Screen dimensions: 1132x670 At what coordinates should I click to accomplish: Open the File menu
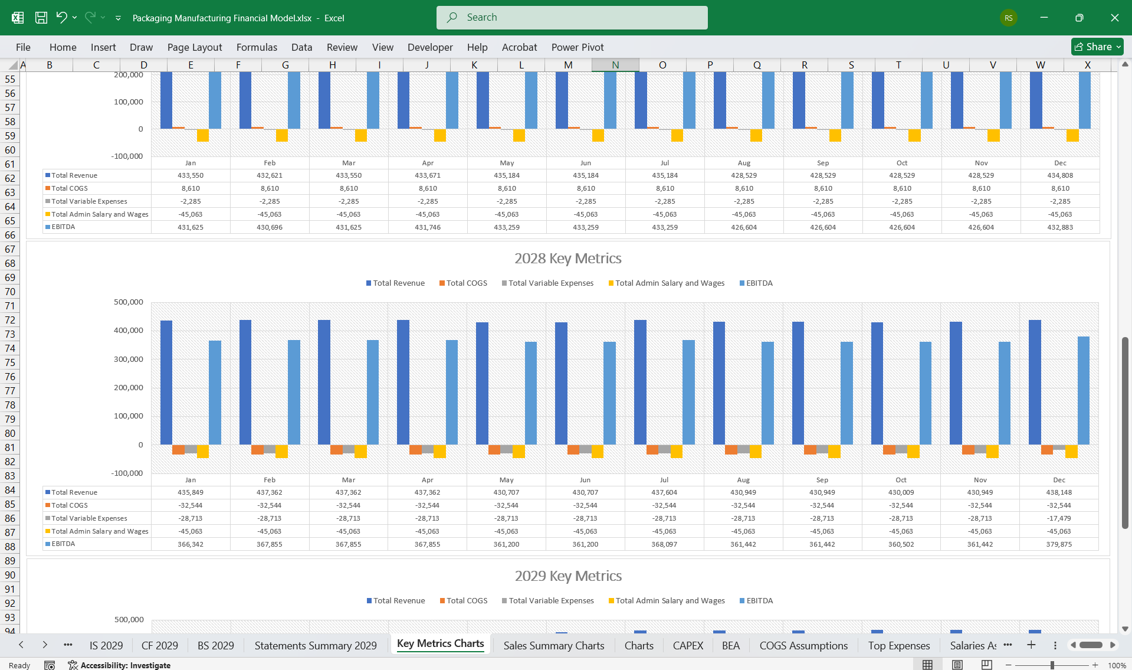tap(23, 47)
